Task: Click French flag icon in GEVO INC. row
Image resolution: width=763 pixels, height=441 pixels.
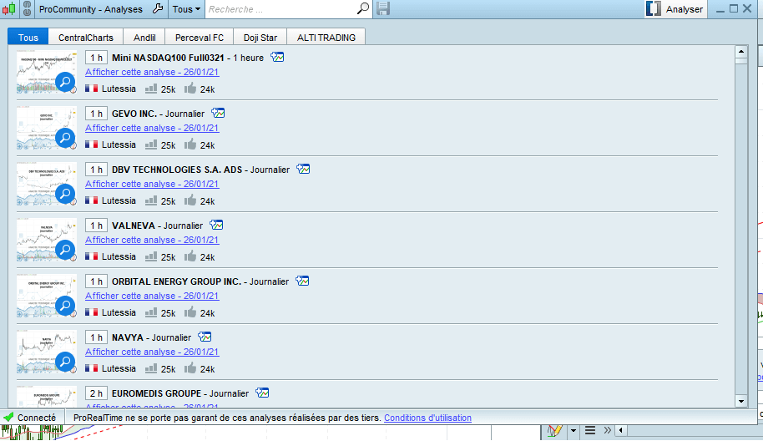Action: (92, 144)
